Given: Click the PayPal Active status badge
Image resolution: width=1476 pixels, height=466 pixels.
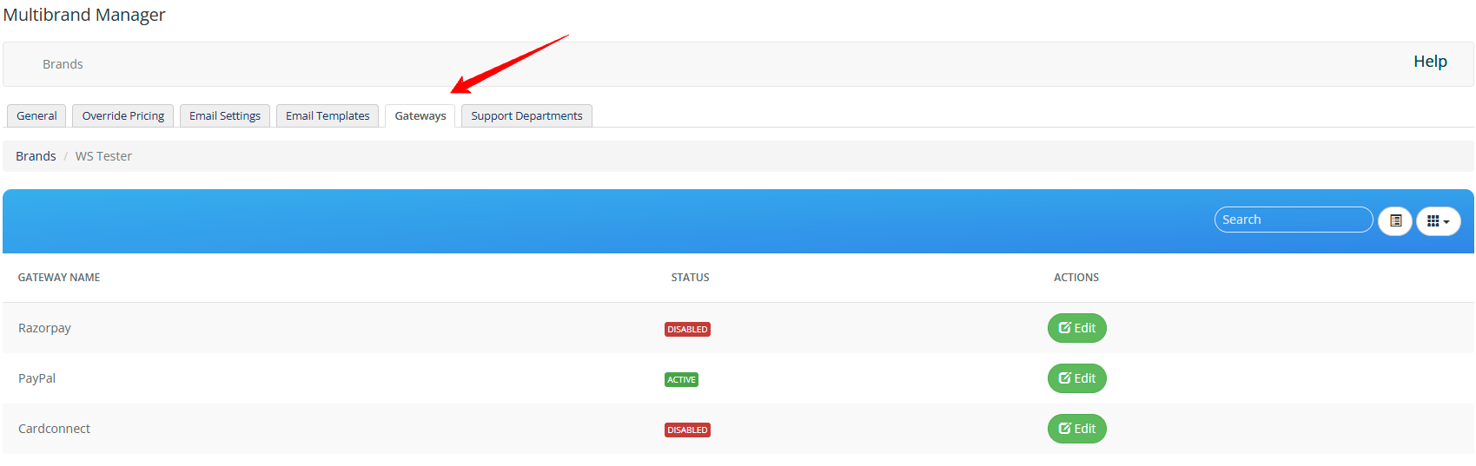Looking at the screenshot, I should pos(681,380).
